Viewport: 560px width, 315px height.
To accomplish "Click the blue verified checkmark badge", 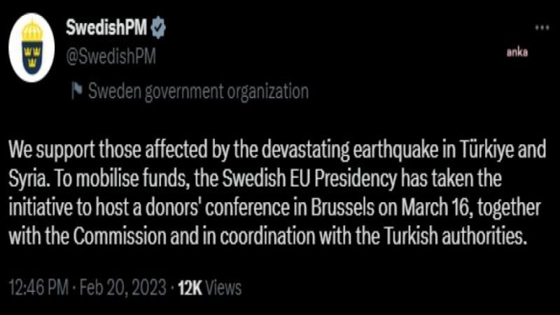I will (157, 28).
